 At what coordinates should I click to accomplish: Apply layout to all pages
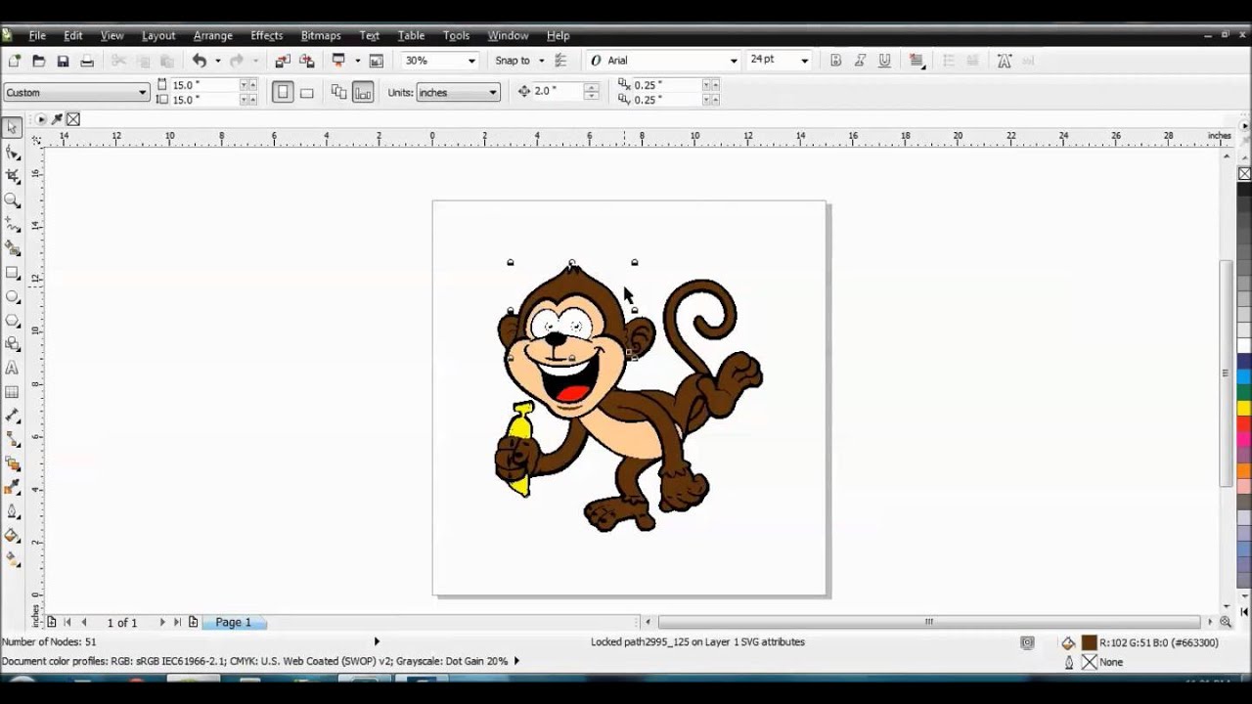pyautogui.click(x=339, y=92)
